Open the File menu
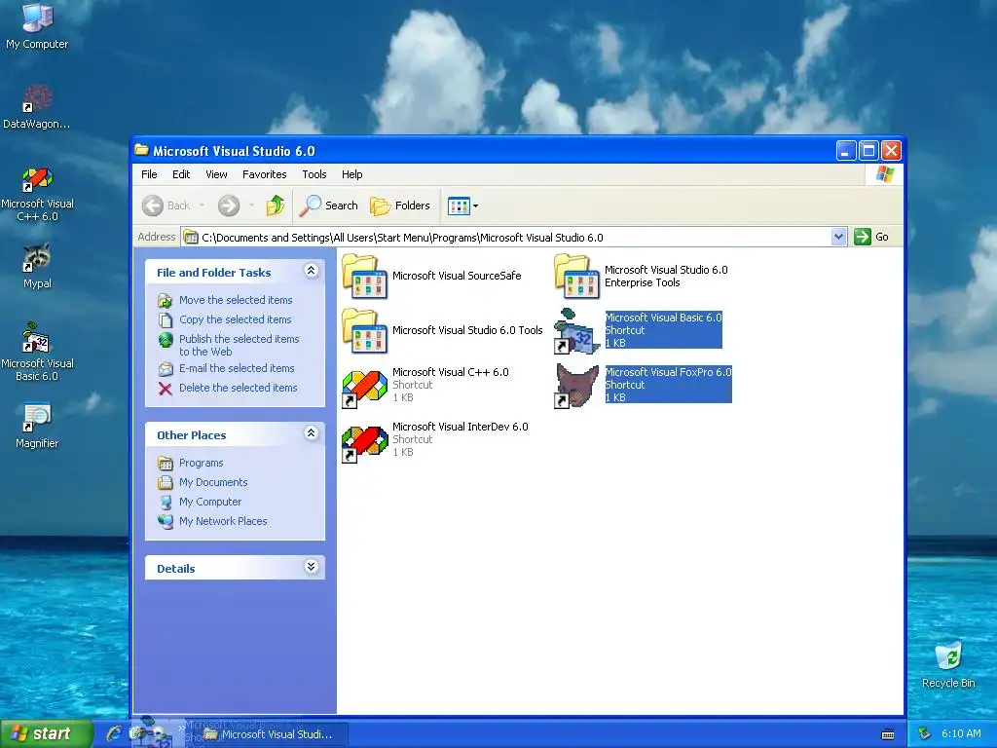The width and height of the screenshot is (997, 748). click(149, 174)
